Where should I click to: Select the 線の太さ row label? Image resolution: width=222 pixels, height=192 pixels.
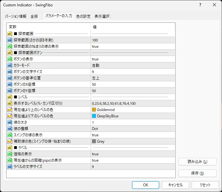point(20,122)
